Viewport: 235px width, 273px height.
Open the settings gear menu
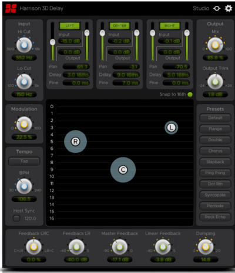click(229, 8)
